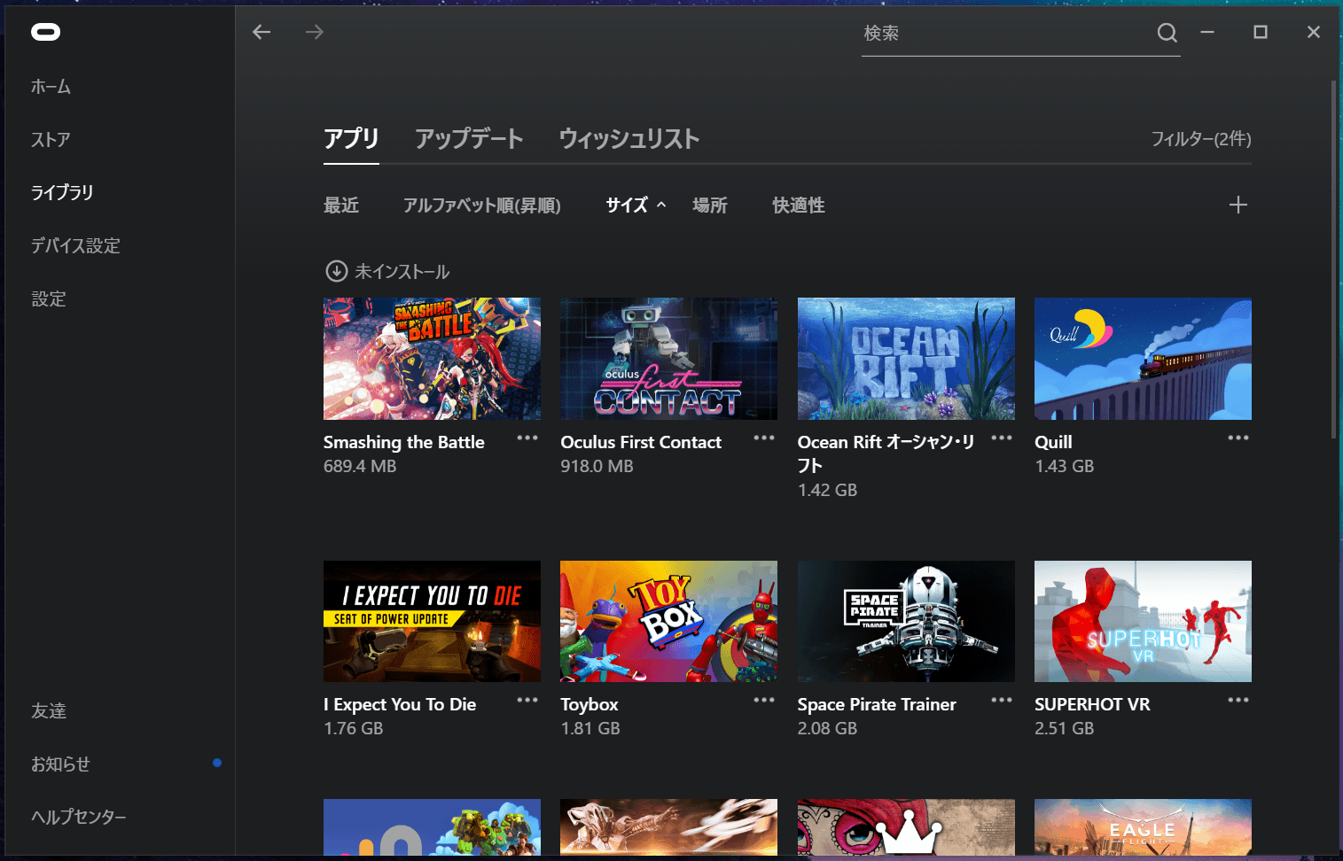Click the 2.51 GB size text

pyautogui.click(x=1064, y=728)
